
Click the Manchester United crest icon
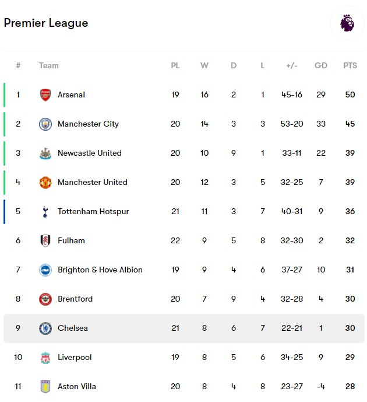coord(45,183)
